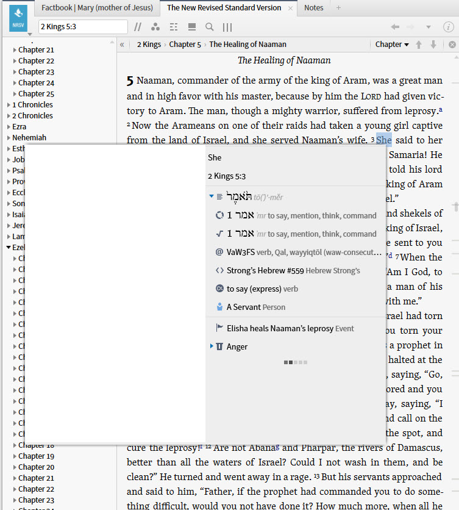This screenshot has width=459, height=510.
Task: Click the Person figure icon
Action: [220, 307]
